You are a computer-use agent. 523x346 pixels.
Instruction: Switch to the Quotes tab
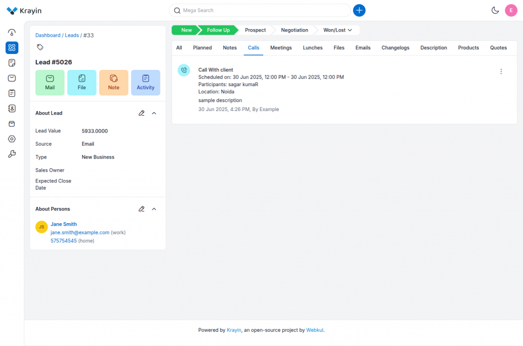click(x=498, y=48)
